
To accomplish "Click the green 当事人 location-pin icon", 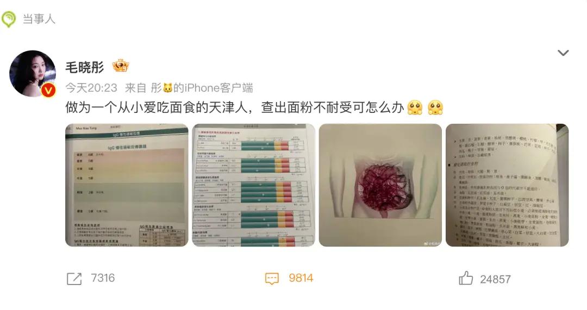I will tap(8, 19).
